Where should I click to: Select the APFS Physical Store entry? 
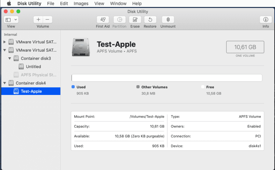31,75
